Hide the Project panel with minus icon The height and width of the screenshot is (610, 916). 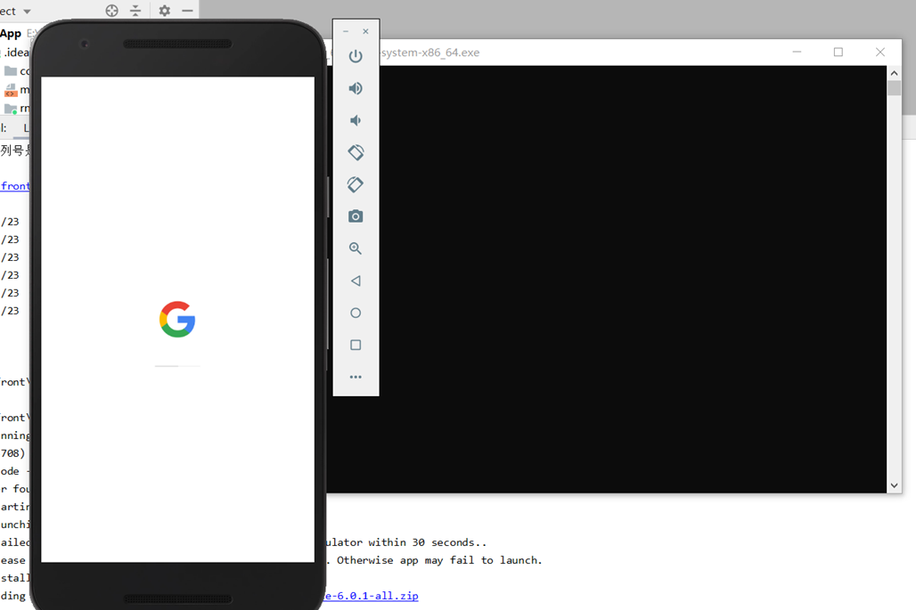point(187,11)
